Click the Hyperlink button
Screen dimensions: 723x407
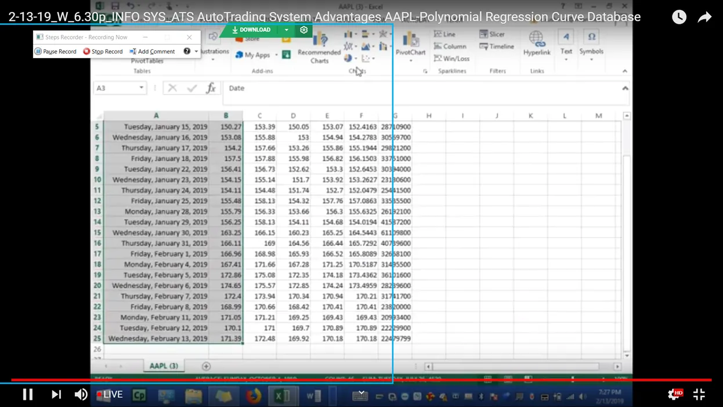point(537,44)
